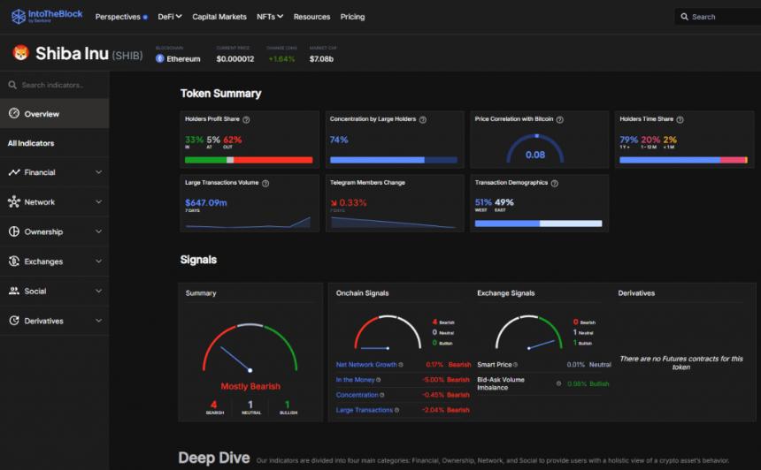Open the DeFi dropdown menu
The image size is (761, 470).
click(169, 17)
